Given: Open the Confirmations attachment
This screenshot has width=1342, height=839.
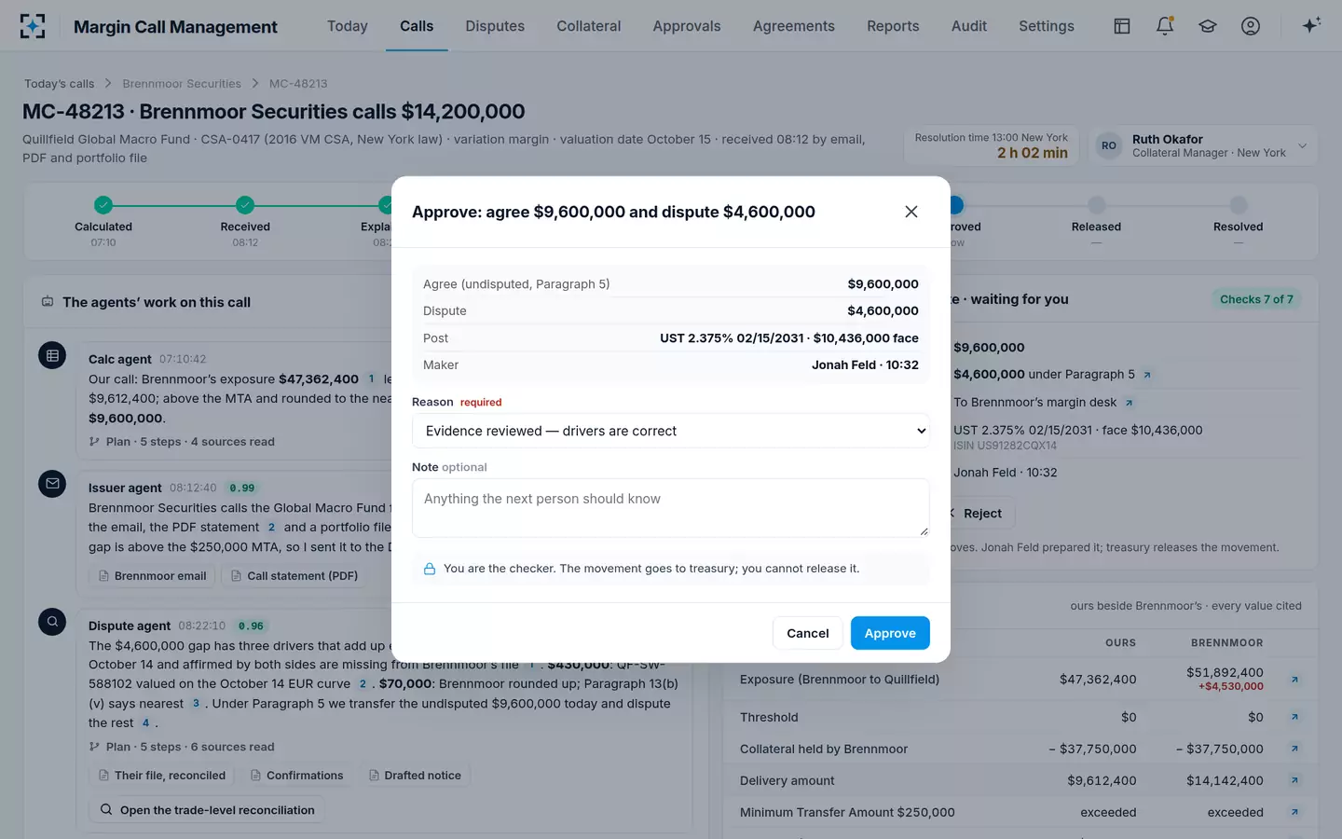Looking at the screenshot, I should click(296, 776).
